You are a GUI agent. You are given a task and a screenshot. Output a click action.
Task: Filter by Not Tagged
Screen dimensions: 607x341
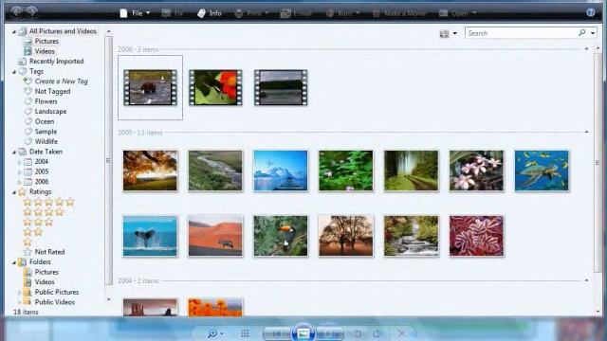pos(52,91)
